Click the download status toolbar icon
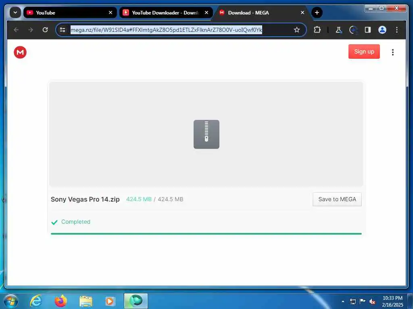 click(353, 30)
